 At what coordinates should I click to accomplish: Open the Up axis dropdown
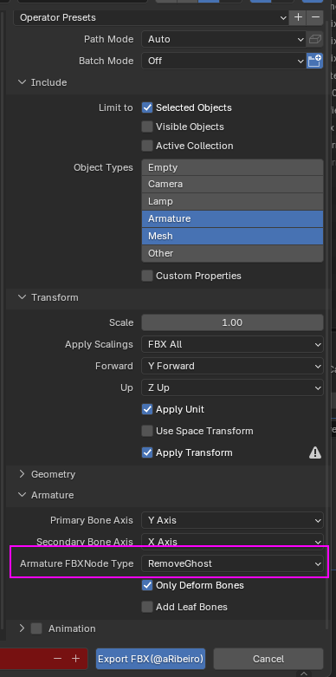tap(232, 387)
